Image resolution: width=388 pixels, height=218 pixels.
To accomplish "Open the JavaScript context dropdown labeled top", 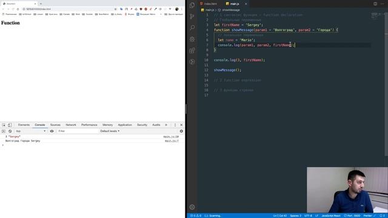I will click(x=31, y=131).
